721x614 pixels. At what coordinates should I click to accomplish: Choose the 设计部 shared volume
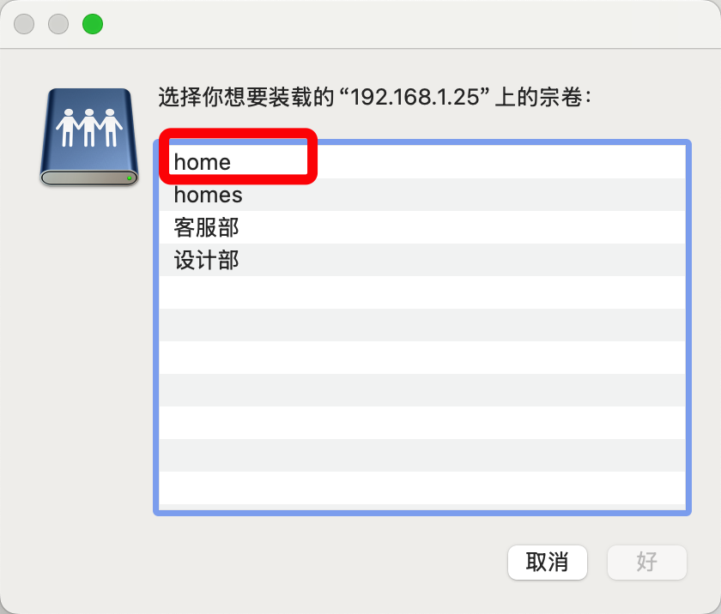click(x=206, y=260)
